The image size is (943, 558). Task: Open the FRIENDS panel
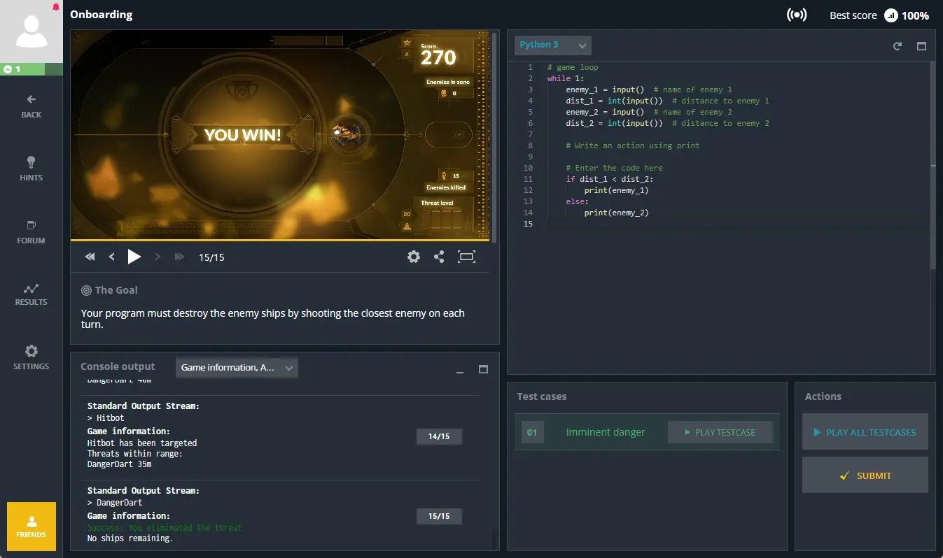32,527
